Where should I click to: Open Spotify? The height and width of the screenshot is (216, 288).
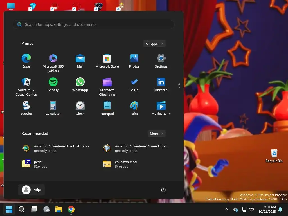tap(53, 85)
